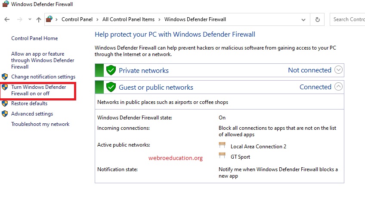This screenshot has height=216, width=365.
Task: Refresh the Control Panel page
Action: coord(317,19)
